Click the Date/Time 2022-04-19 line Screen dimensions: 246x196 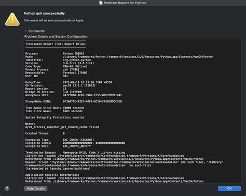point(69,82)
